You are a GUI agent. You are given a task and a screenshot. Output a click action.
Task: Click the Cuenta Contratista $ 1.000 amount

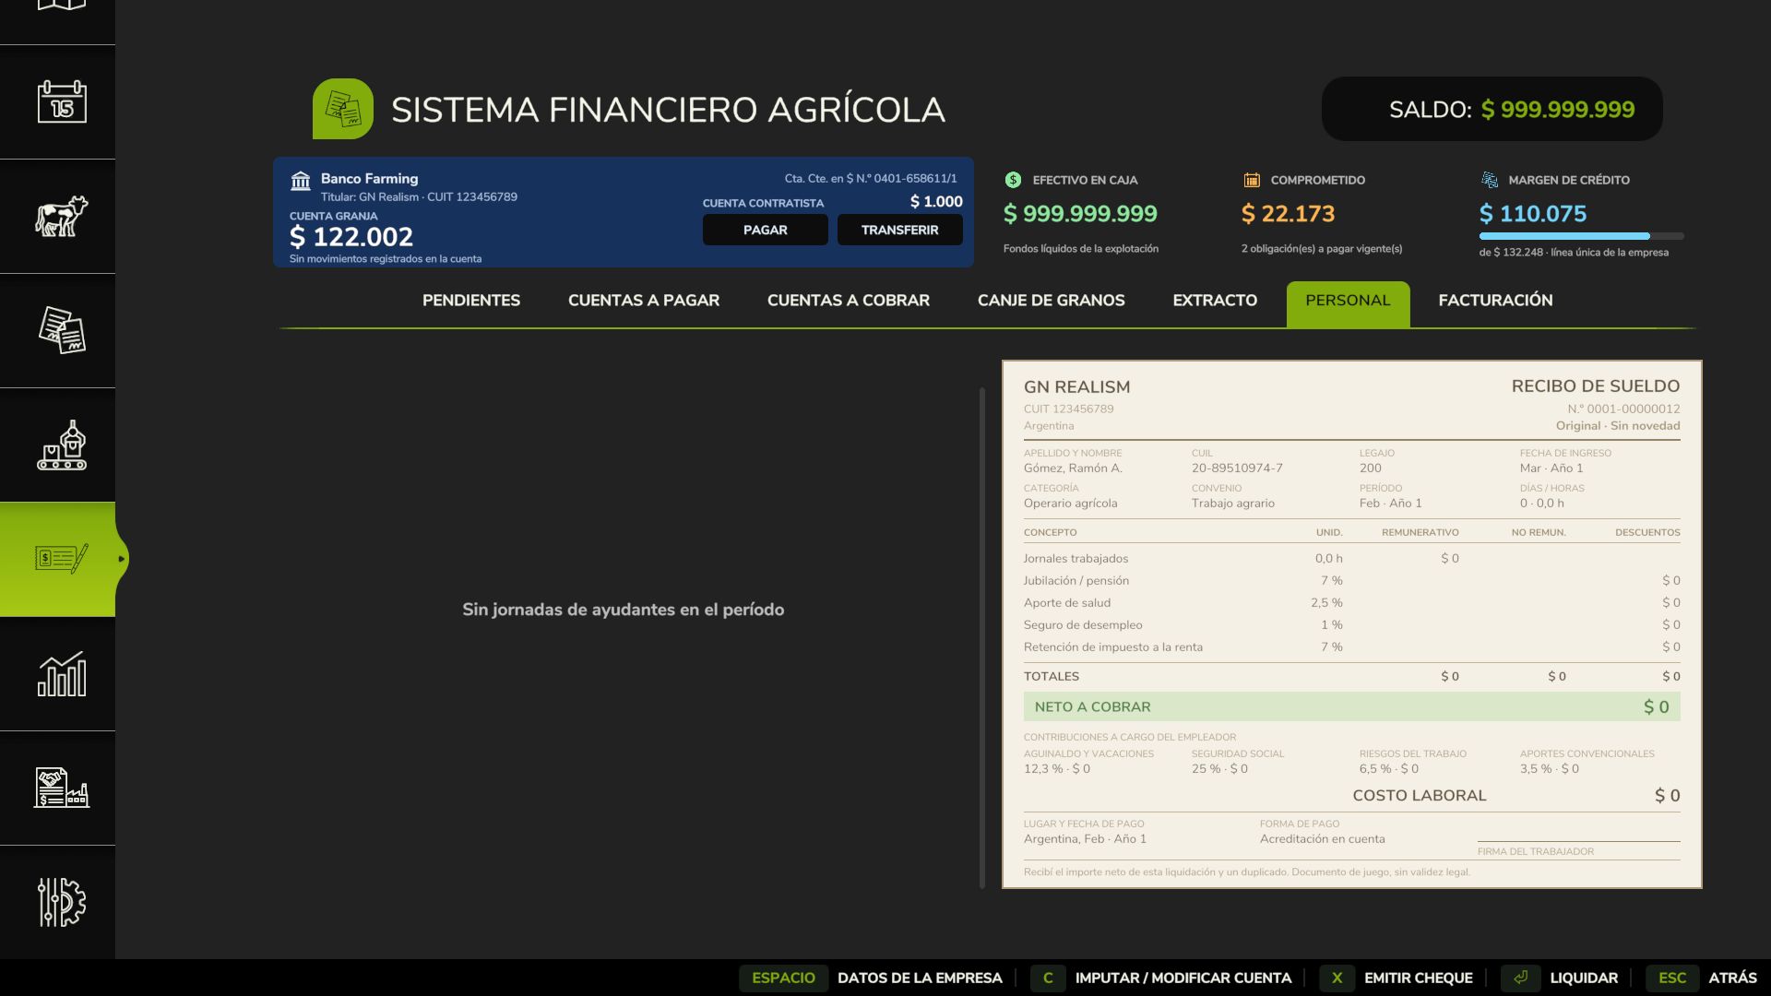coord(936,201)
